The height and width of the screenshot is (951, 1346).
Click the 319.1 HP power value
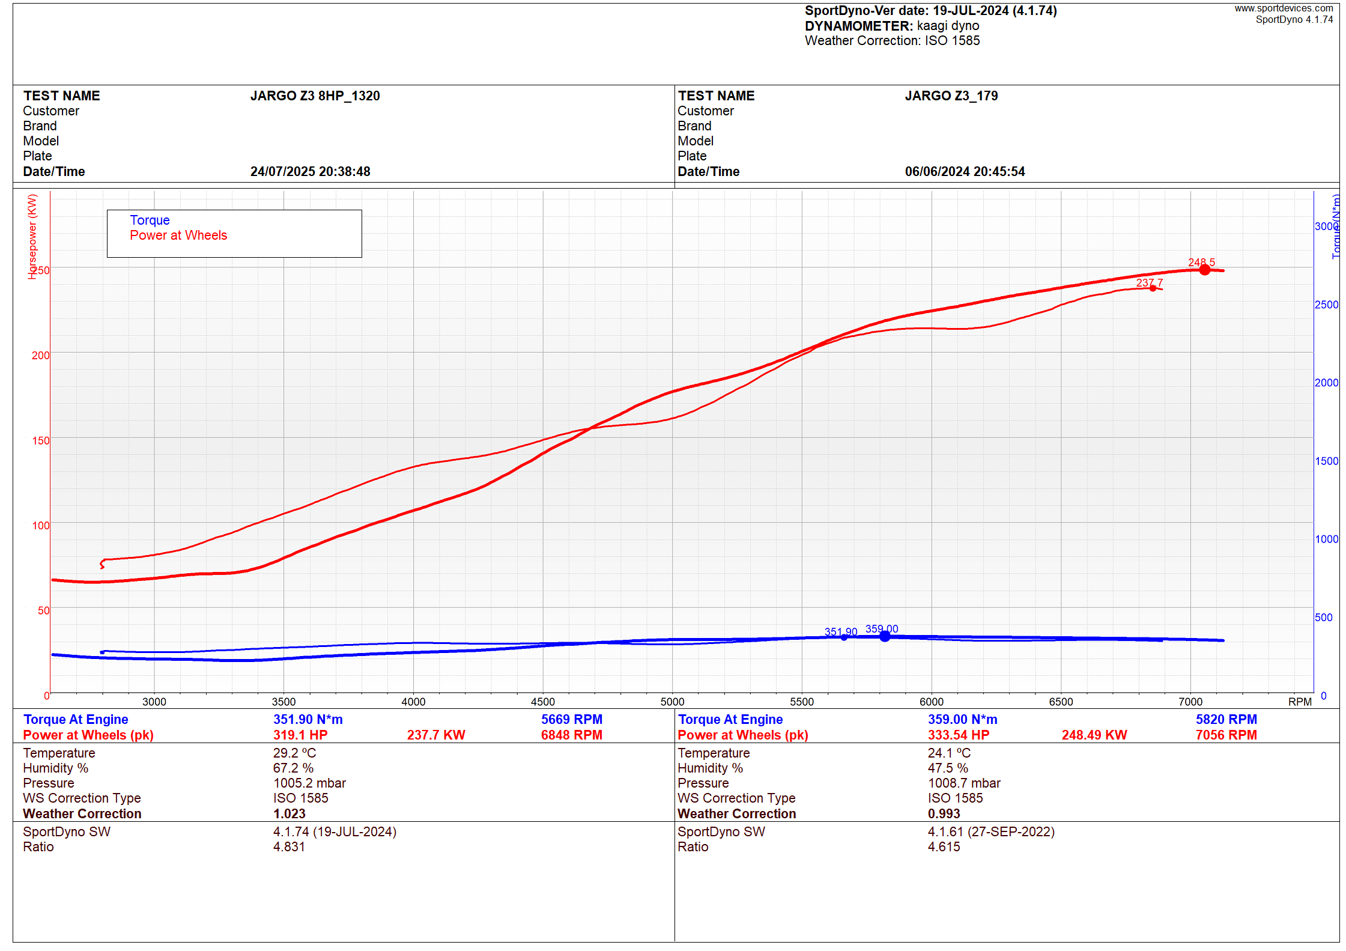click(x=300, y=735)
